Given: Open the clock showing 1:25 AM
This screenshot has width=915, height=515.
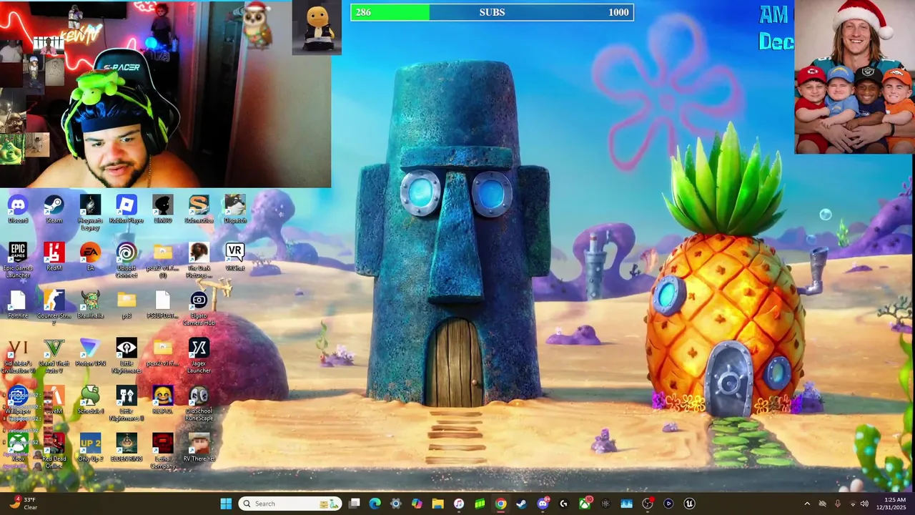Looking at the screenshot, I should pos(894,504).
